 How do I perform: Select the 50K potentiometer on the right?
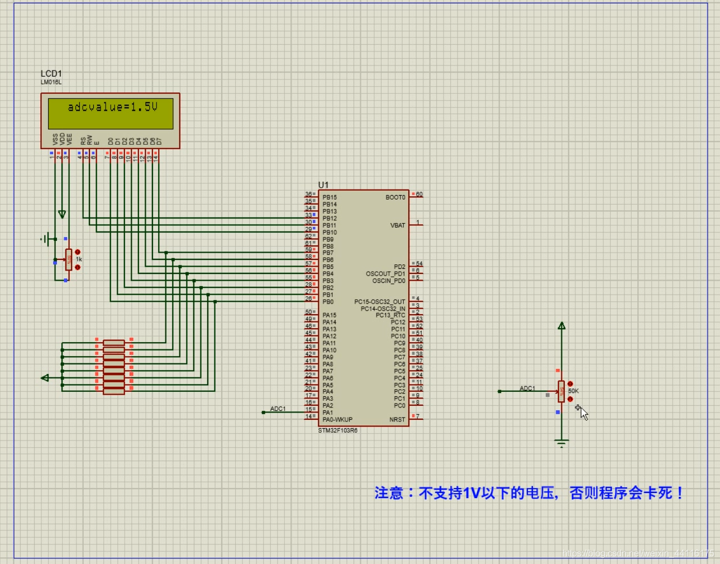[x=561, y=391]
